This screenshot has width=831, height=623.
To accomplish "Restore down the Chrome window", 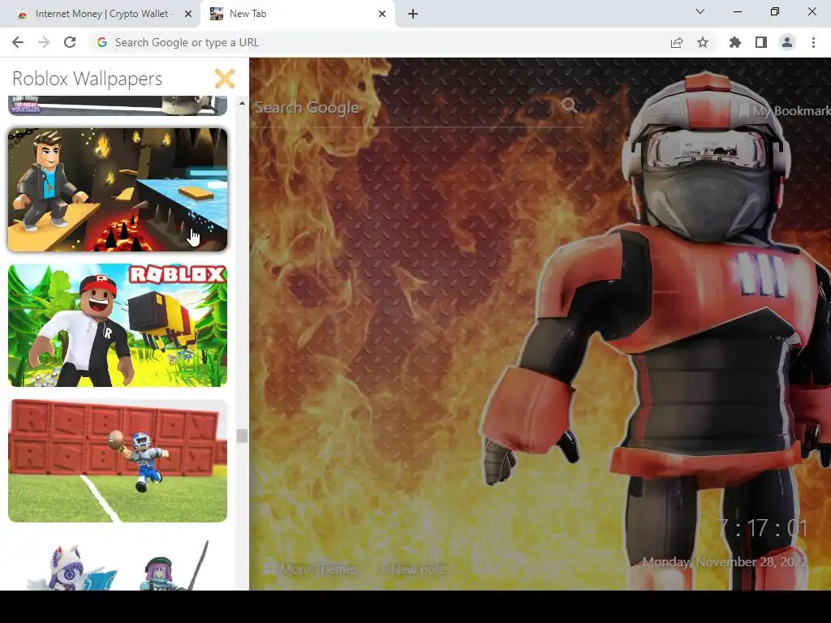I will (x=775, y=11).
